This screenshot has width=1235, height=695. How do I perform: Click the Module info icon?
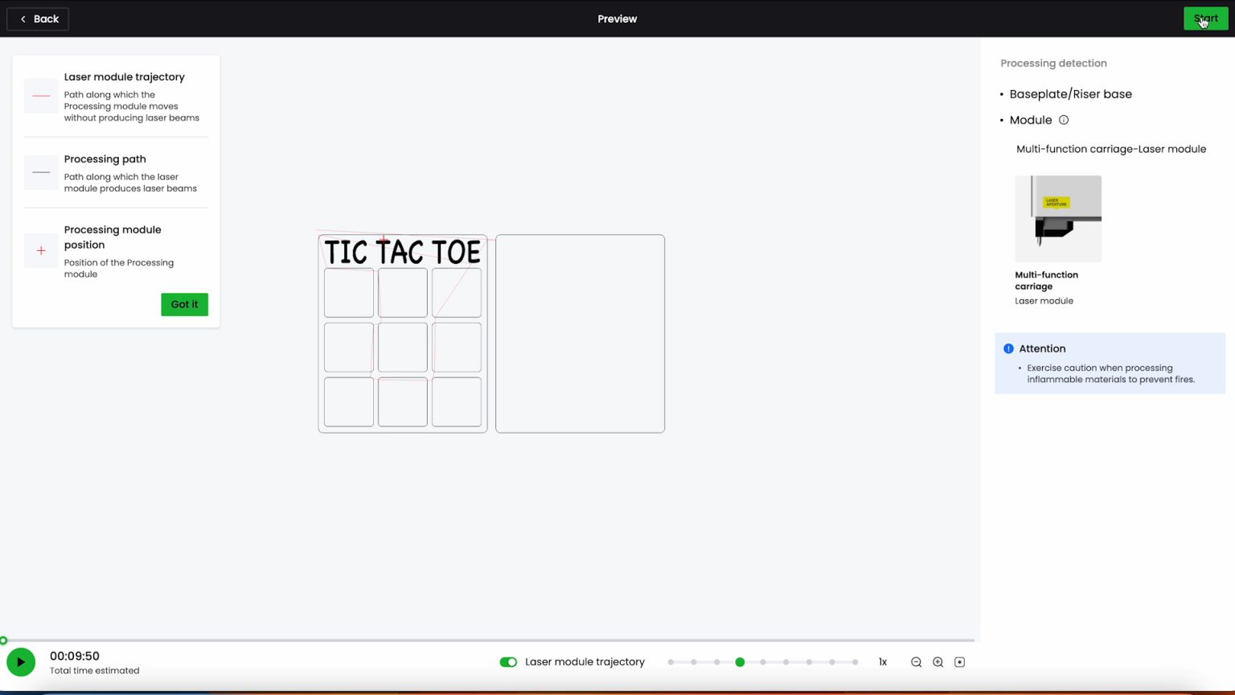coord(1064,120)
